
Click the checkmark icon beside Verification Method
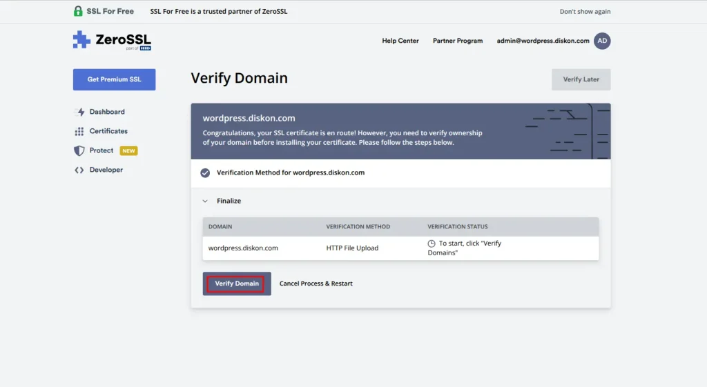pos(205,173)
